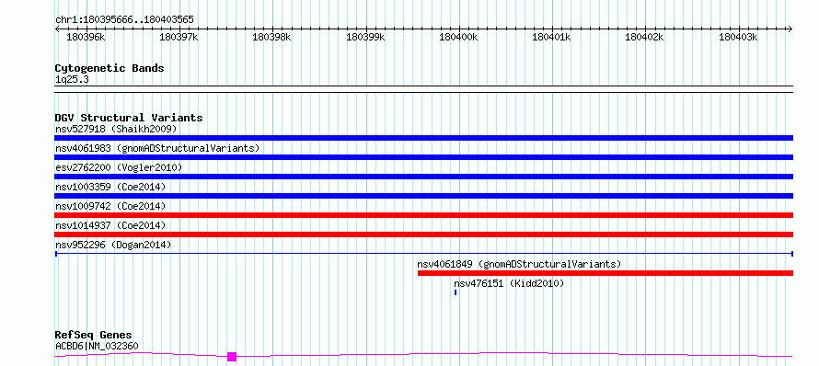Open the nsv4061849 (gnomADStructuralVariants) label
This screenshot has height=366, width=819.
(x=519, y=264)
